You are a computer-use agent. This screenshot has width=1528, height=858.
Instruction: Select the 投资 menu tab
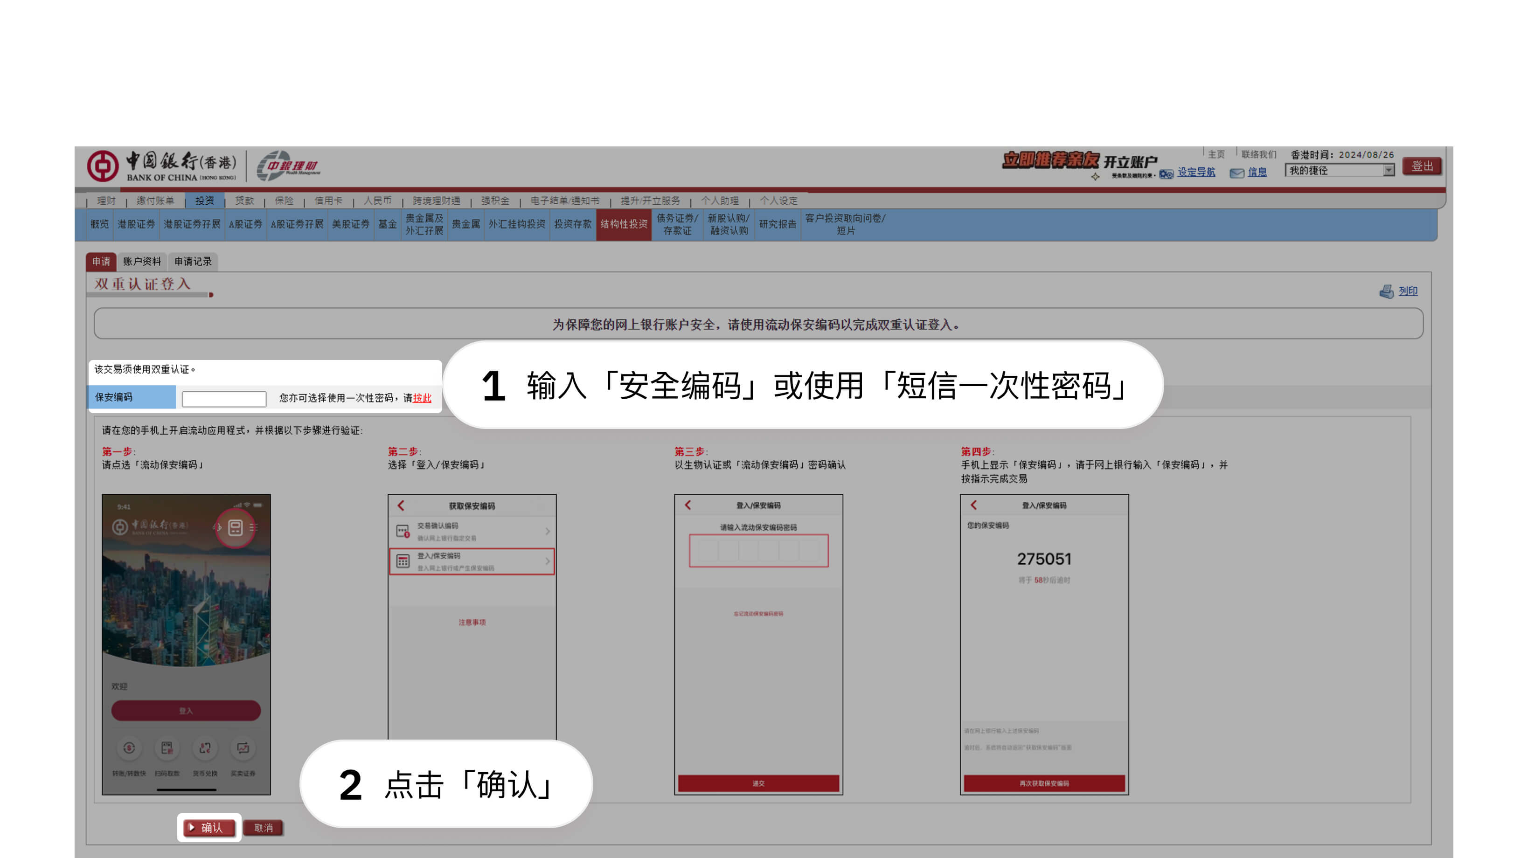pos(205,201)
